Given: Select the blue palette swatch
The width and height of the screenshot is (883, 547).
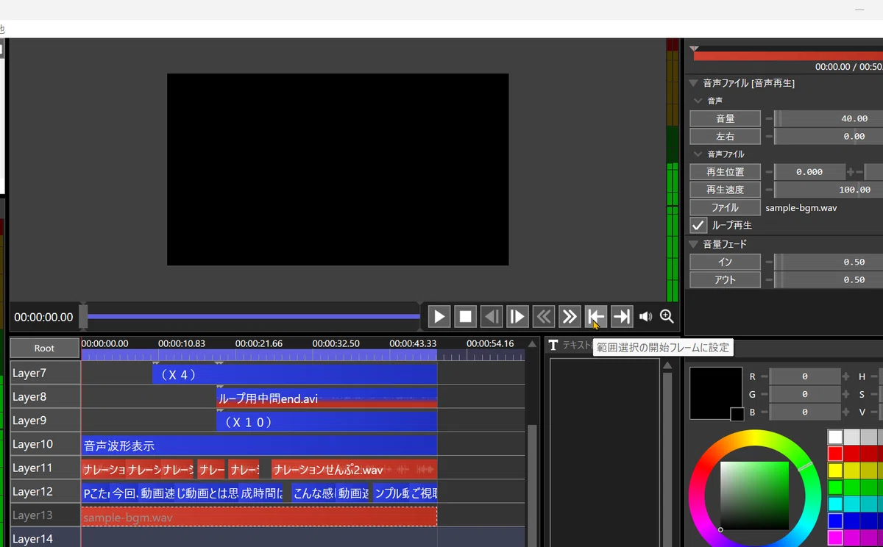Looking at the screenshot, I should tap(835, 521).
